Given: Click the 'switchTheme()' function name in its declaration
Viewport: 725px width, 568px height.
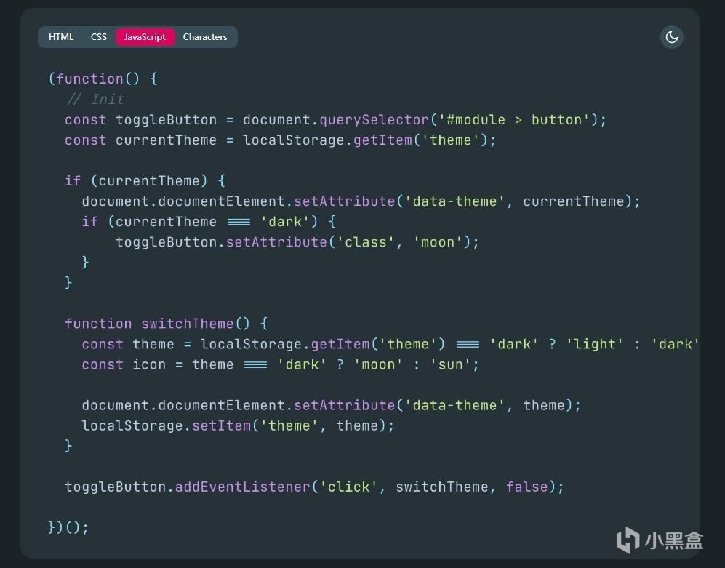Looking at the screenshot, I should 195,324.
